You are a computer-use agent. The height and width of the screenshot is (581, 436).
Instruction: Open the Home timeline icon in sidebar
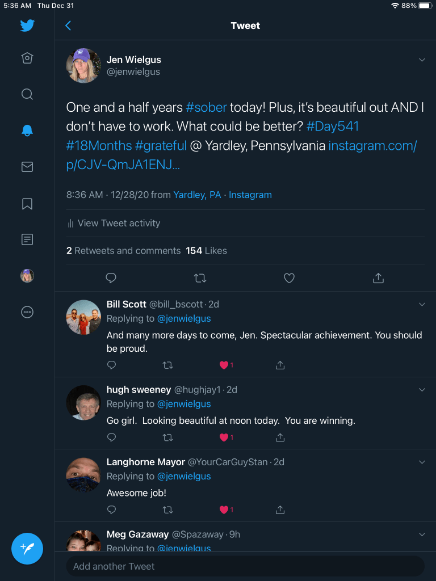pyautogui.click(x=27, y=58)
